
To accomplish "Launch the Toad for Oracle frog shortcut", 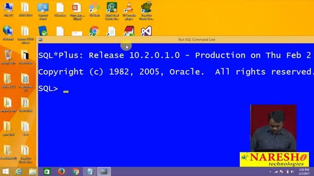I will 146,11.
